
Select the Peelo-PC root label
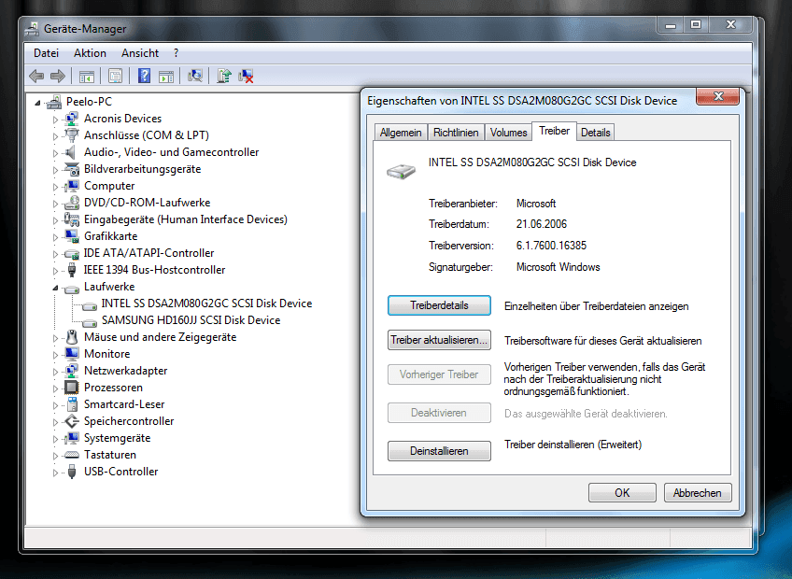coord(89,102)
